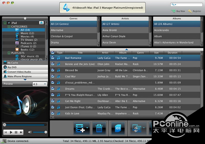The width and height of the screenshot is (205, 144).
Task: Eject the iPad device
Action: tap(41, 23)
